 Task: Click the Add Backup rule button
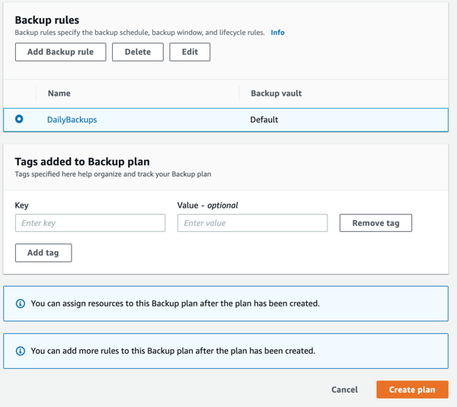pyautogui.click(x=60, y=52)
